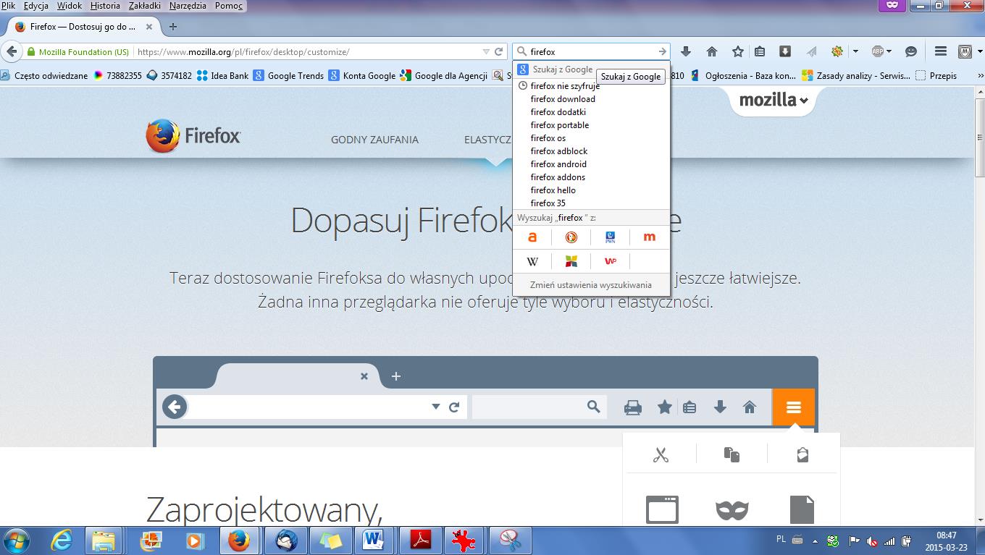This screenshot has width=985, height=555.
Task: Go back with the browser back arrow
Action: click(11, 52)
